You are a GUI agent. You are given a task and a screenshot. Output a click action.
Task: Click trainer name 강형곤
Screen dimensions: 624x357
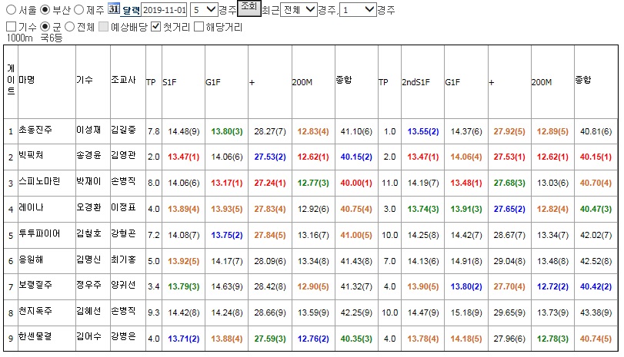[x=123, y=233]
